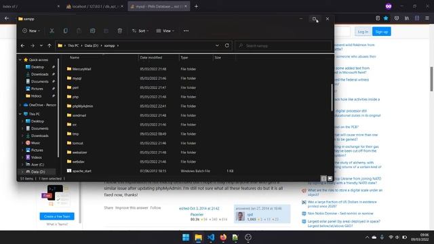Select the webalizer folder

[x=79, y=152]
